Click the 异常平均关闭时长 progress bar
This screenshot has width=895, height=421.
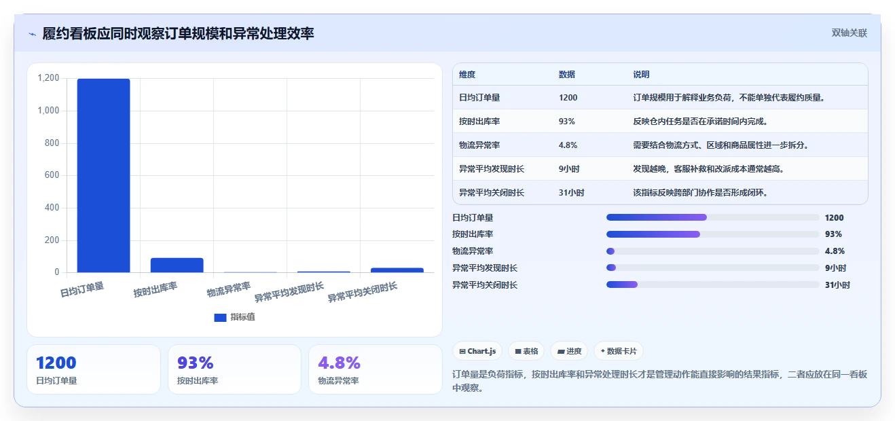pyautogui.click(x=712, y=285)
